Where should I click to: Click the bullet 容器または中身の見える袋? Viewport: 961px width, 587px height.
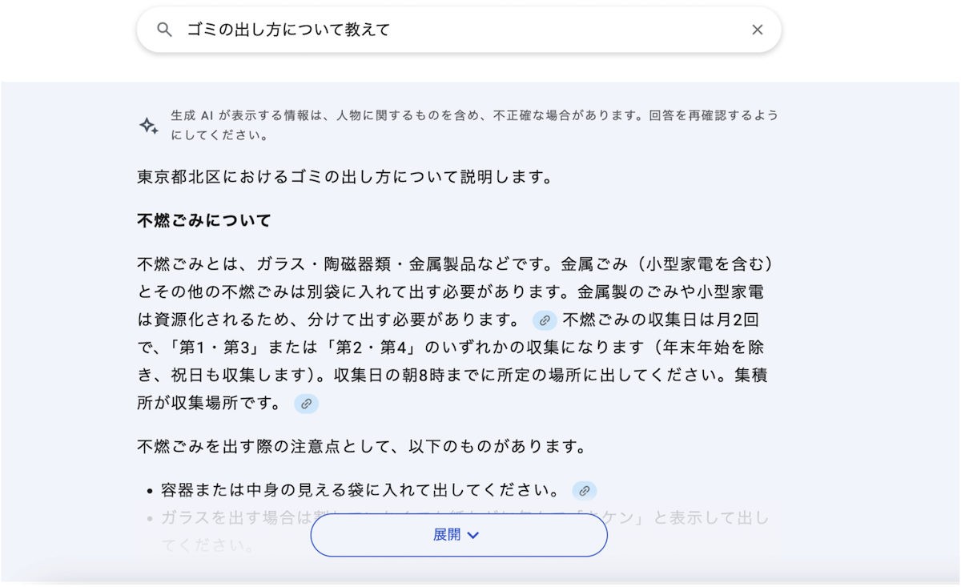tap(360, 490)
